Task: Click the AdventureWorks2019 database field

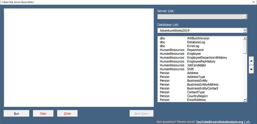Action: [x=200, y=31]
